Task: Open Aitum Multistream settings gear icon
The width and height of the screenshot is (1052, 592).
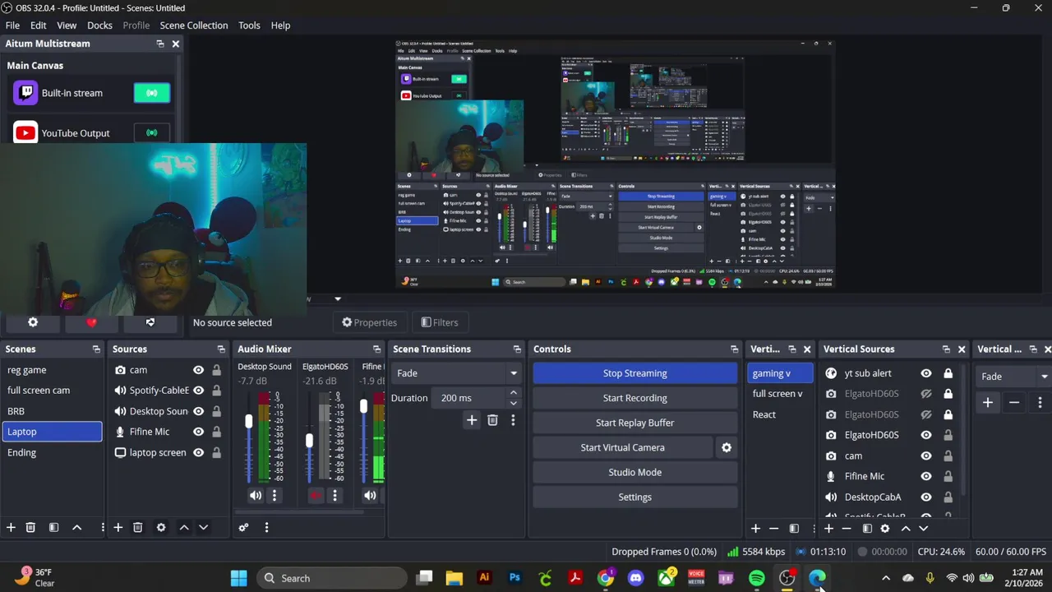Action: (33, 322)
